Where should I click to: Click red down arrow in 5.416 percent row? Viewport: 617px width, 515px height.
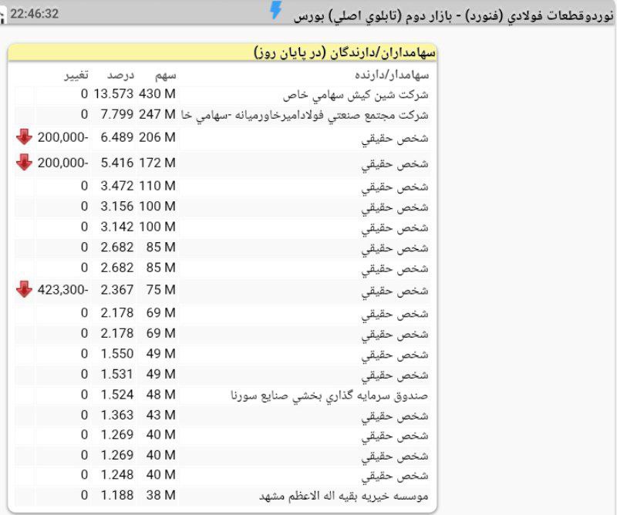(24, 162)
